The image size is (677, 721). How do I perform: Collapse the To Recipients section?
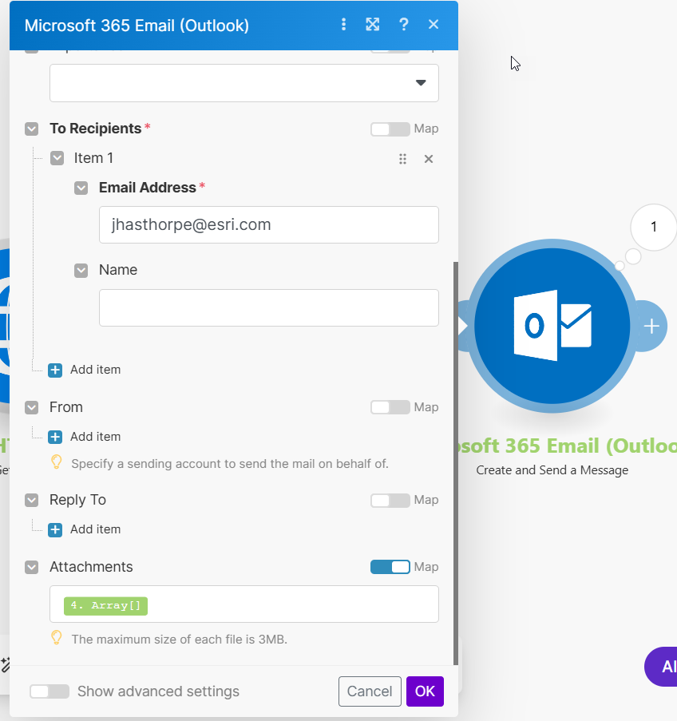(x=32, y=129)
